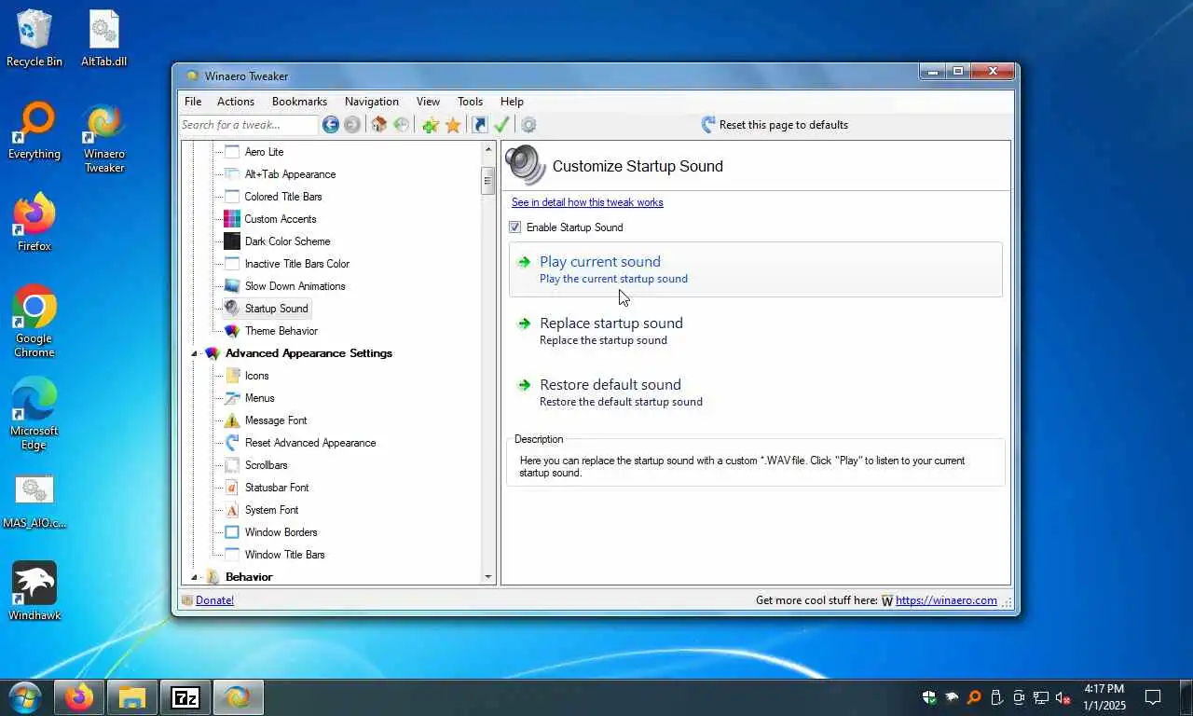
Task: Click the System Font letter A icon
Action: tap(232, 510)
